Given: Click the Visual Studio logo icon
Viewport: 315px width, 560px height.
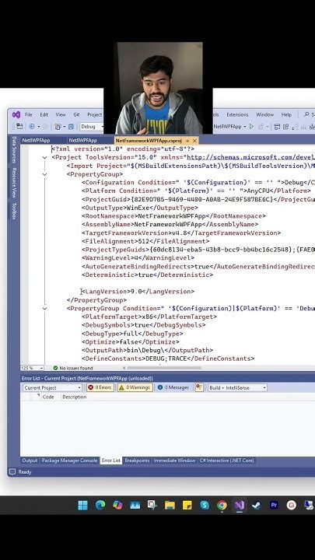Looking at the screenshot, I should tap(16, 114).
